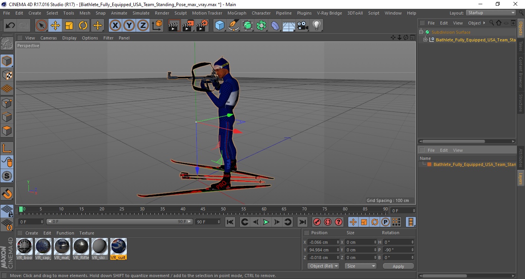The image size is (525, 279).
Task: Open the Array modeling objects icon
Action: [261, 26]
